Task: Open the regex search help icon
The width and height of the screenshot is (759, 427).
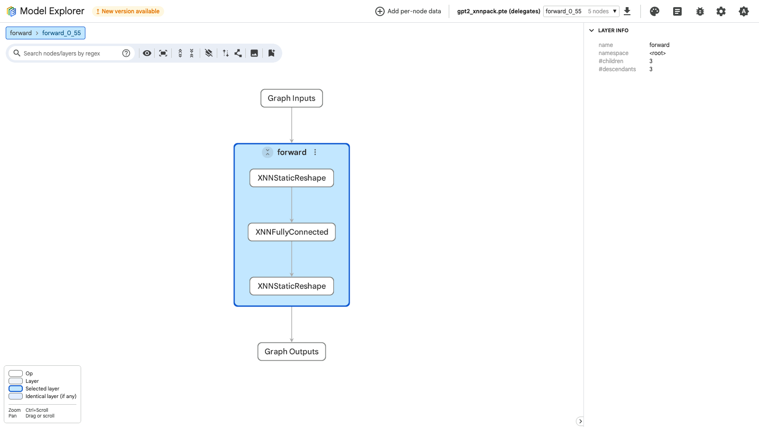Action: 126,53
